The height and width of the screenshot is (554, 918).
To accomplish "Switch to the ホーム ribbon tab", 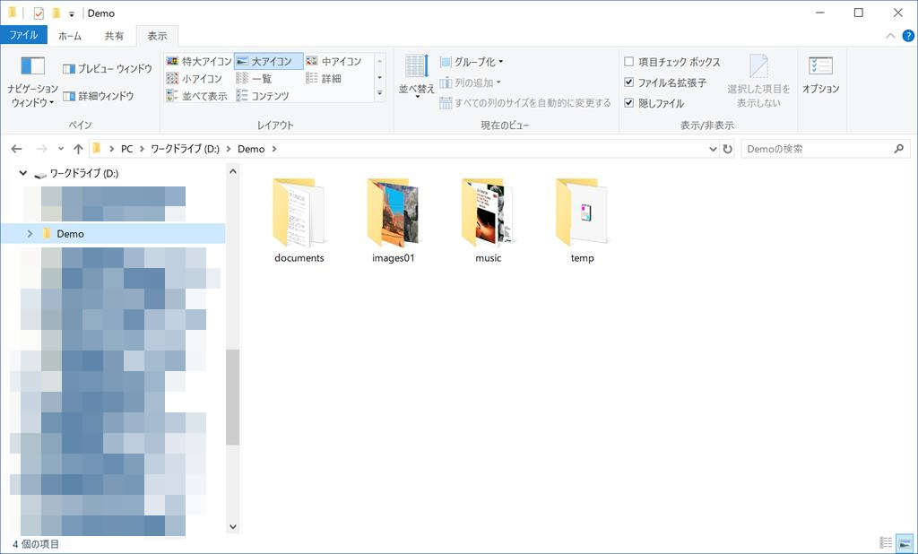I will (70, 36).
